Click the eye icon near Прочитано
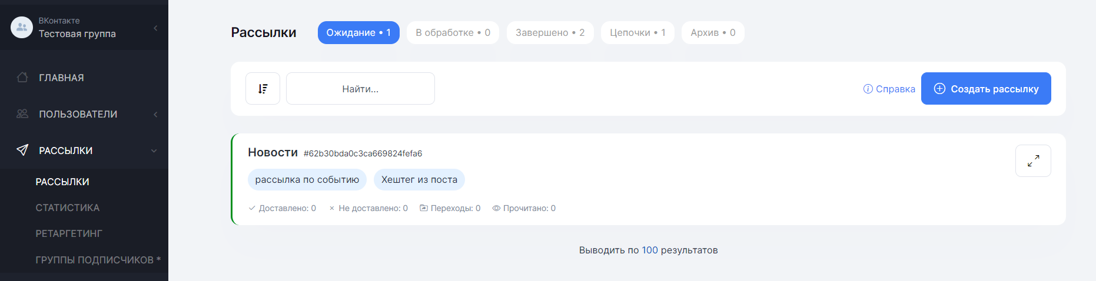The height and width of the screenshot is (281, 1096). tap(496, 208)
